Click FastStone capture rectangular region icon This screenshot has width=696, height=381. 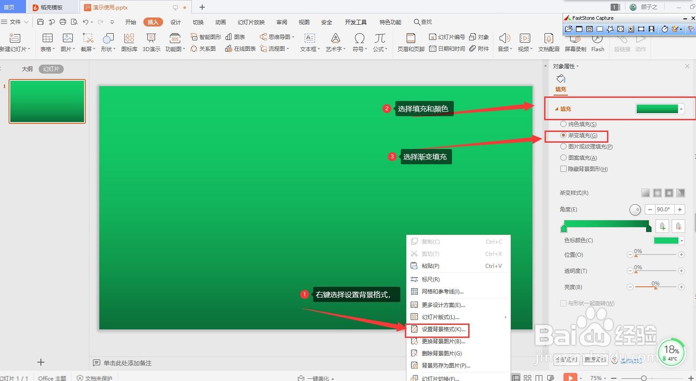[599, 29]
